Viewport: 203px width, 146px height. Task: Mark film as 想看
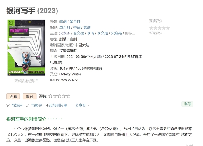[13, 96]
